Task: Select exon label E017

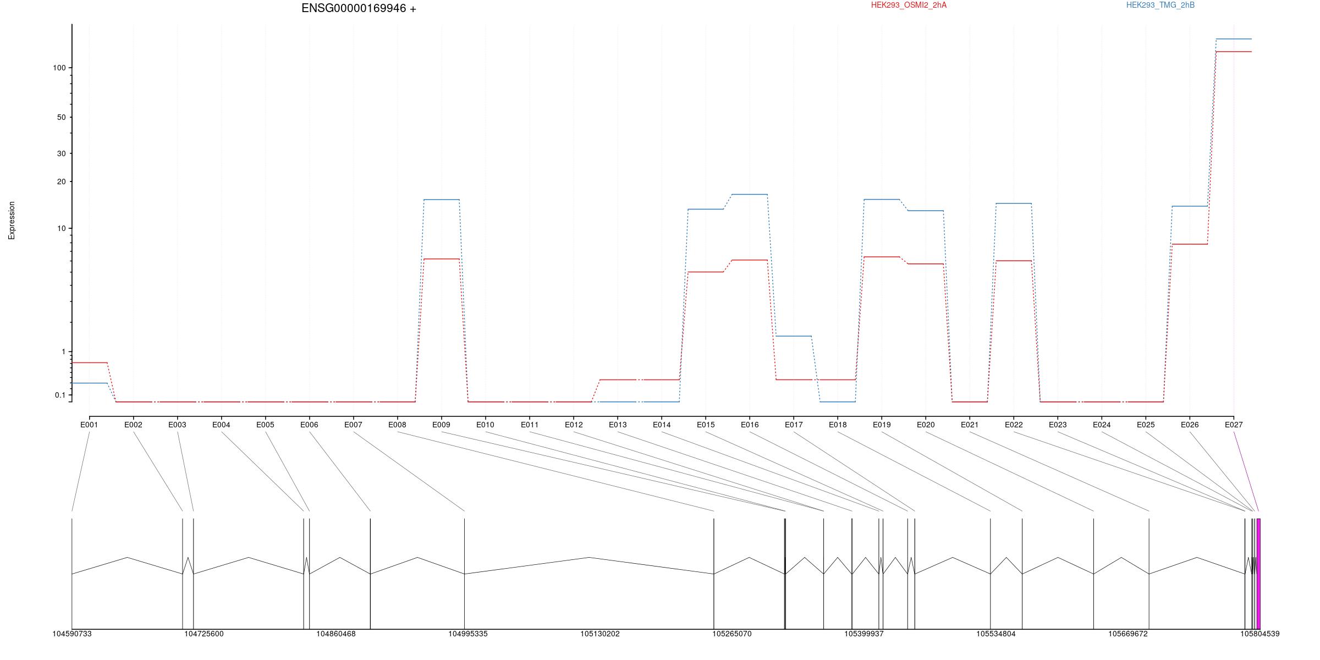Action: click(x=794, y=425)
